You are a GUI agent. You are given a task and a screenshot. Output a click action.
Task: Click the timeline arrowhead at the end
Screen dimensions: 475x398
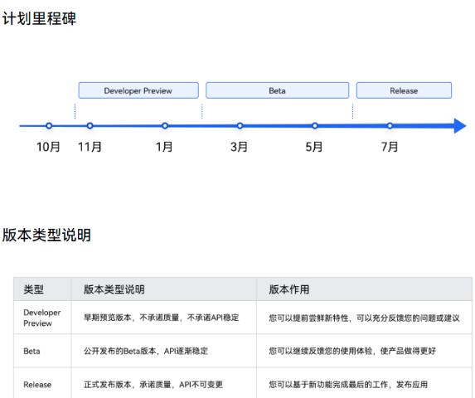click(460, 126)
